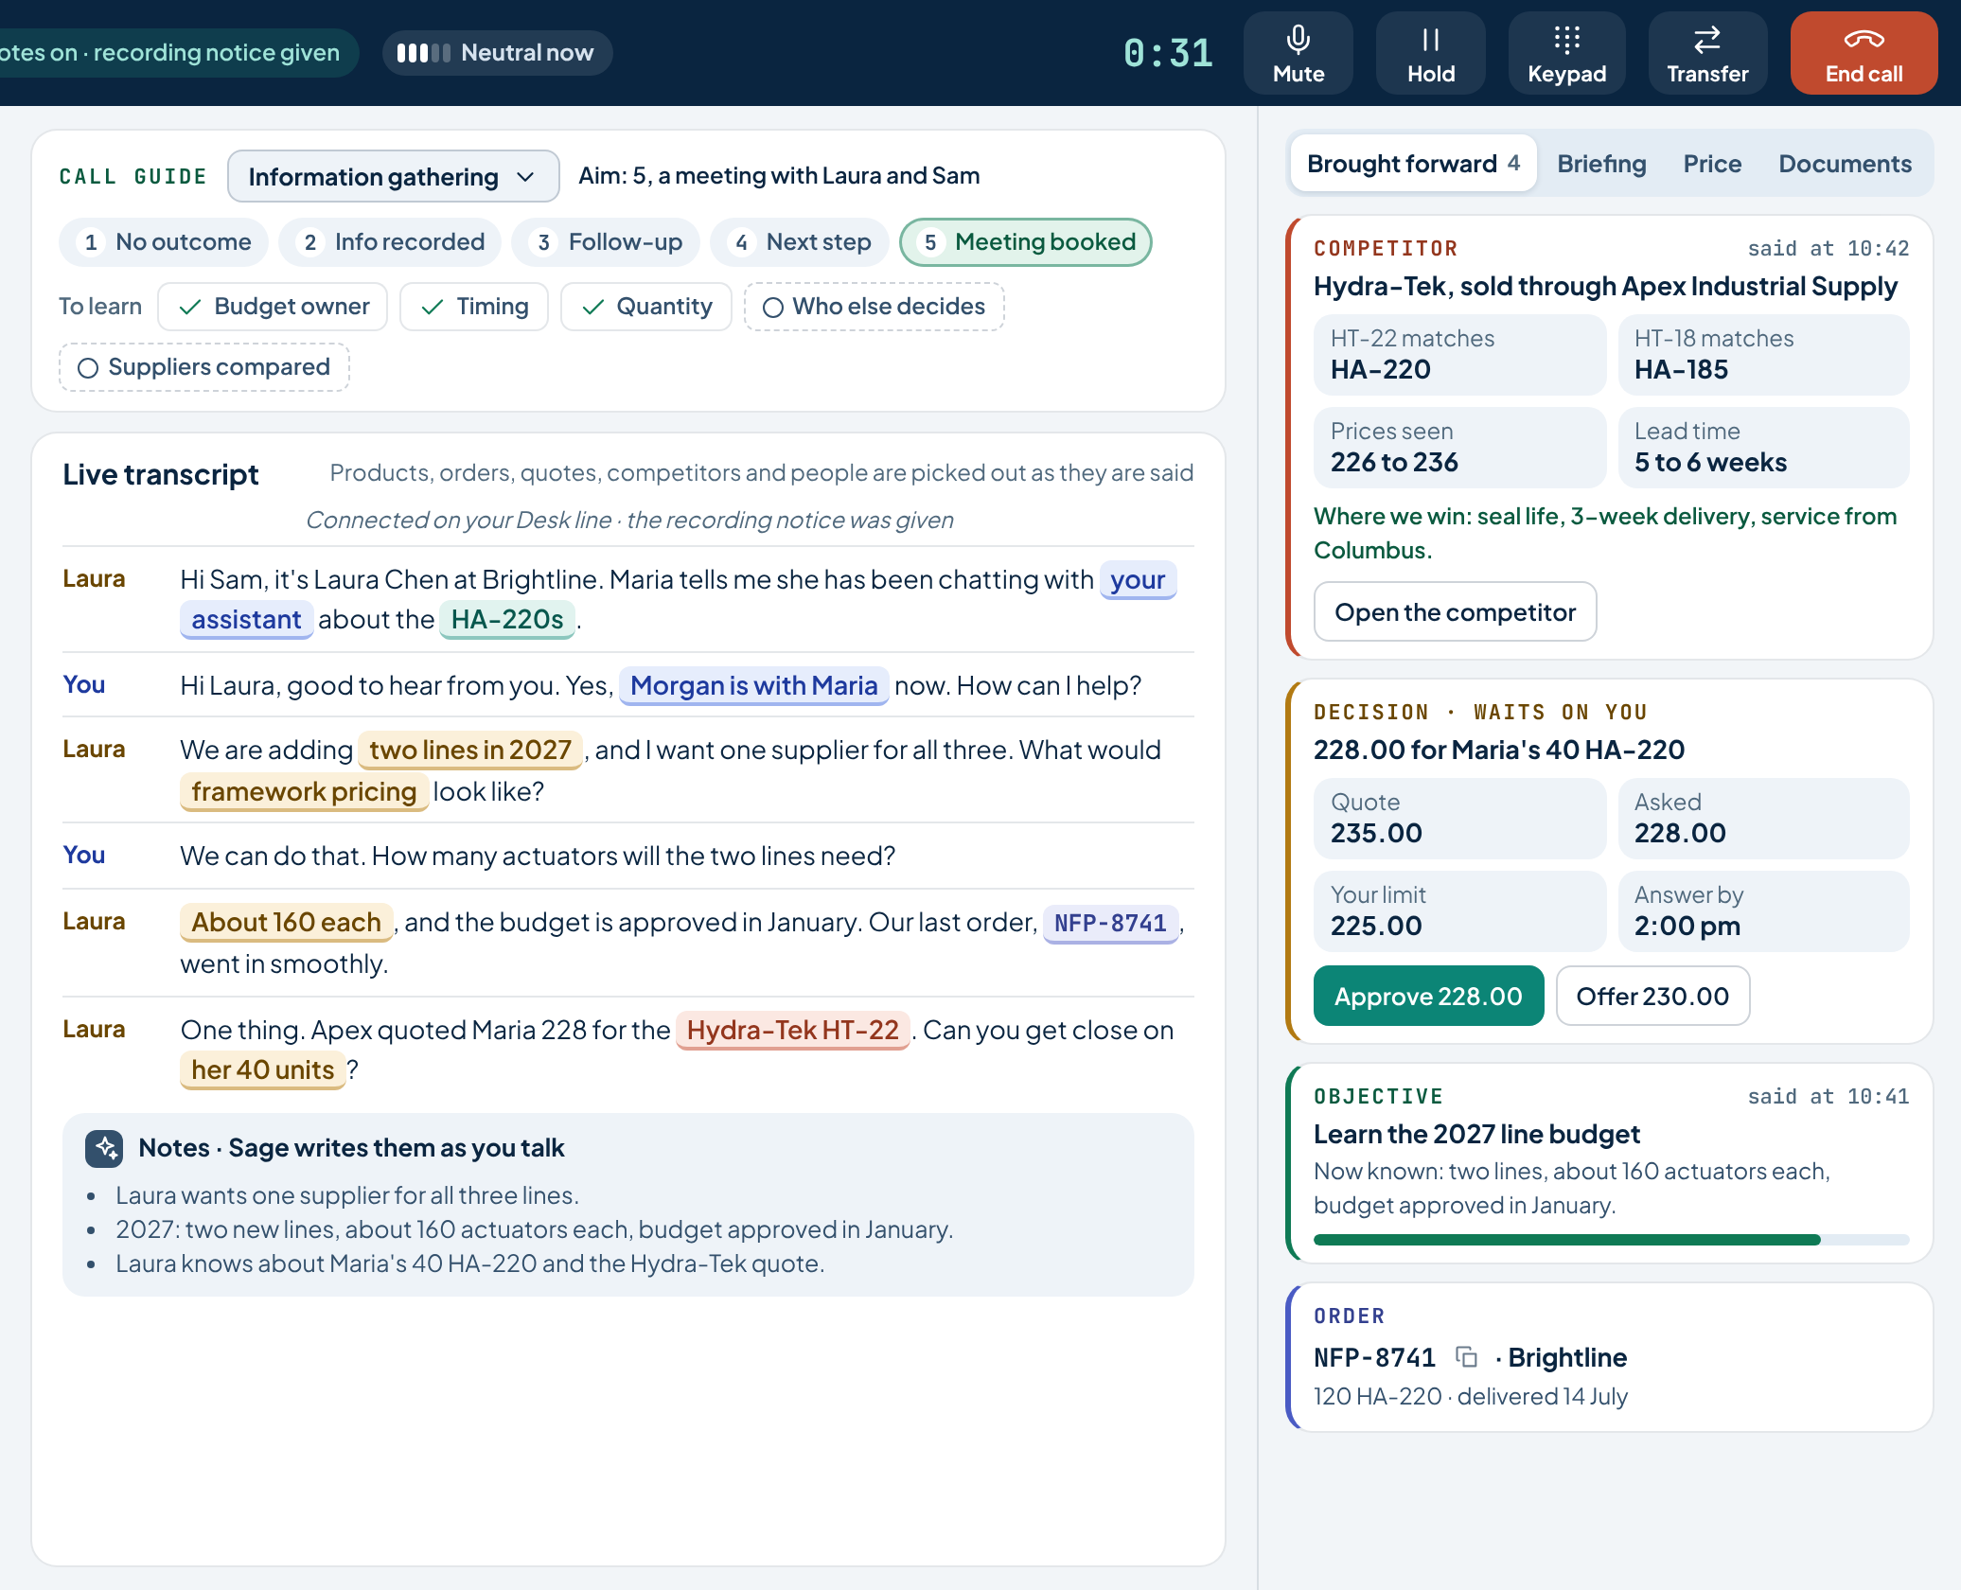Click the Answer by 2:00 pm value

pos(1763,911)
